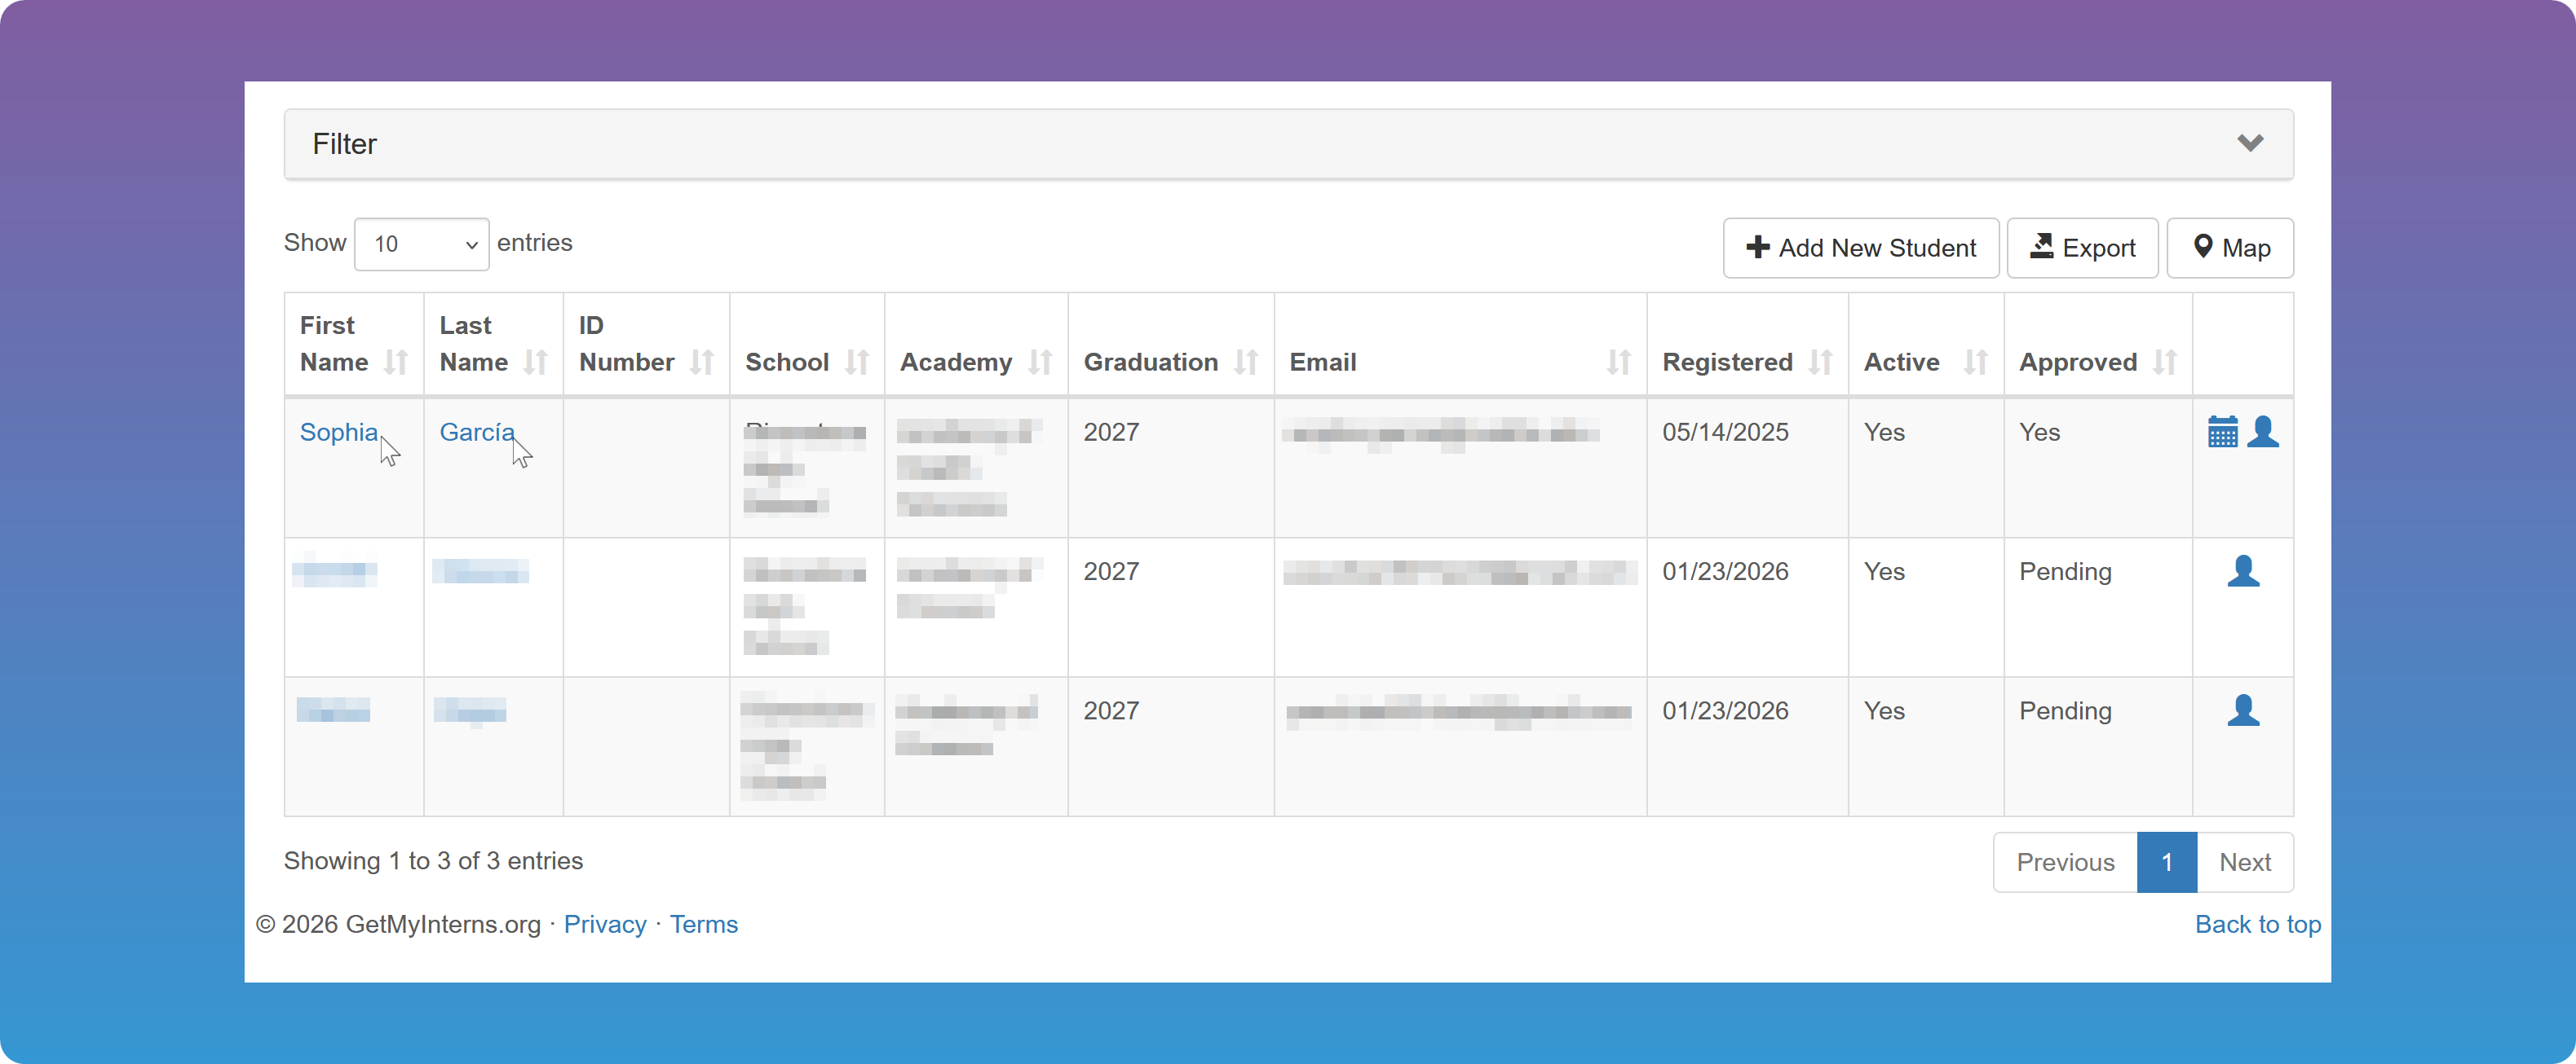The width and height of the screenshot is (2576, 1064).
Task: Click Back to top link
Action: click(x=2257, y=924)
